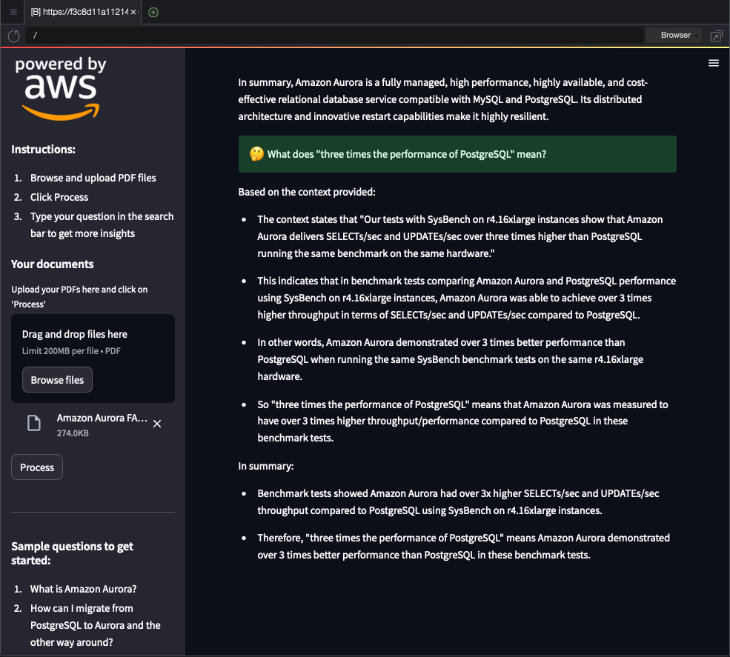The height and width of the screenshot is (657, 730).
Task: Click "Limit 200MB per file • PDF" text
Action: 71,351
